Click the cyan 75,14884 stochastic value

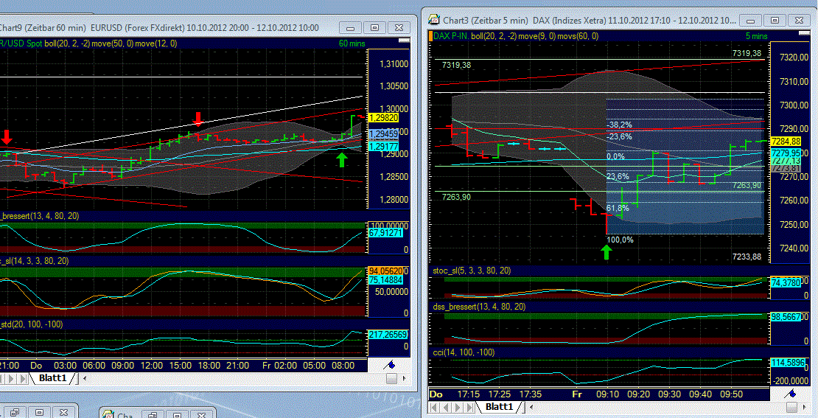coord(388,280)
